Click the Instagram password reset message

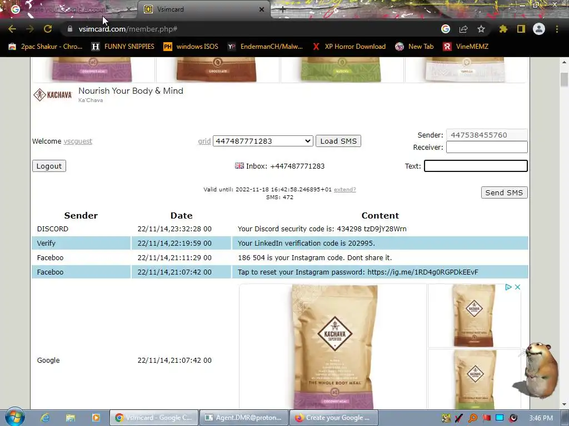click(358, 272)
